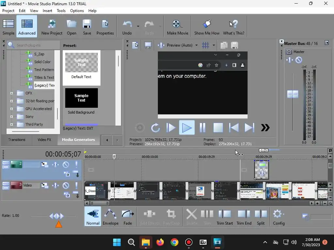Switch to the Video FX tab
Viewport: 334px width, 250px height.
point(44,140)
